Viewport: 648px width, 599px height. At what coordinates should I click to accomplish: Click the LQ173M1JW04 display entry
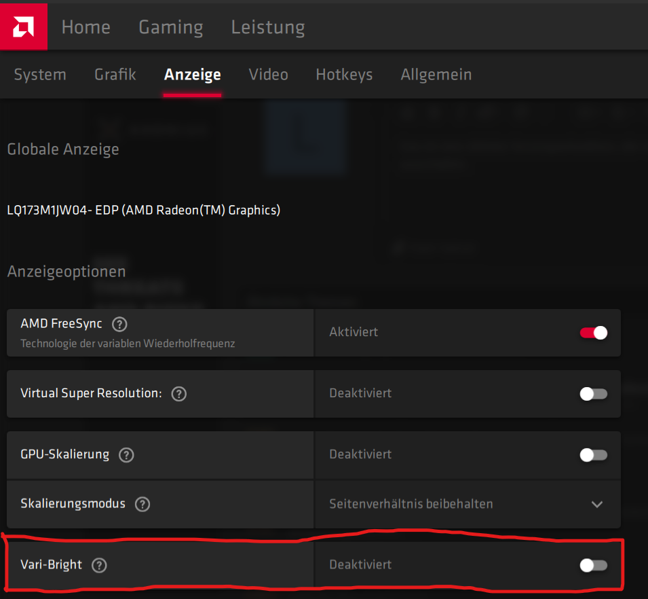click(x=143, y=210)
